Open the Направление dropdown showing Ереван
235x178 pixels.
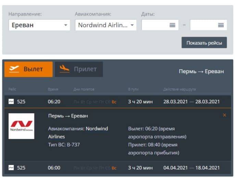[x=39, y=25]
